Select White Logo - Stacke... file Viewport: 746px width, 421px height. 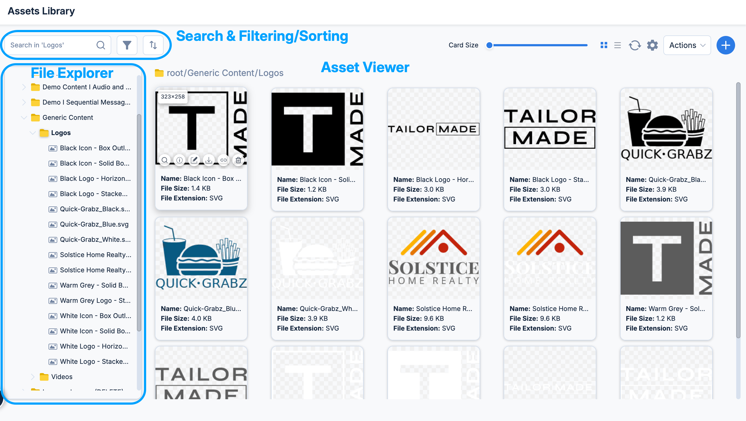point(94,362)
